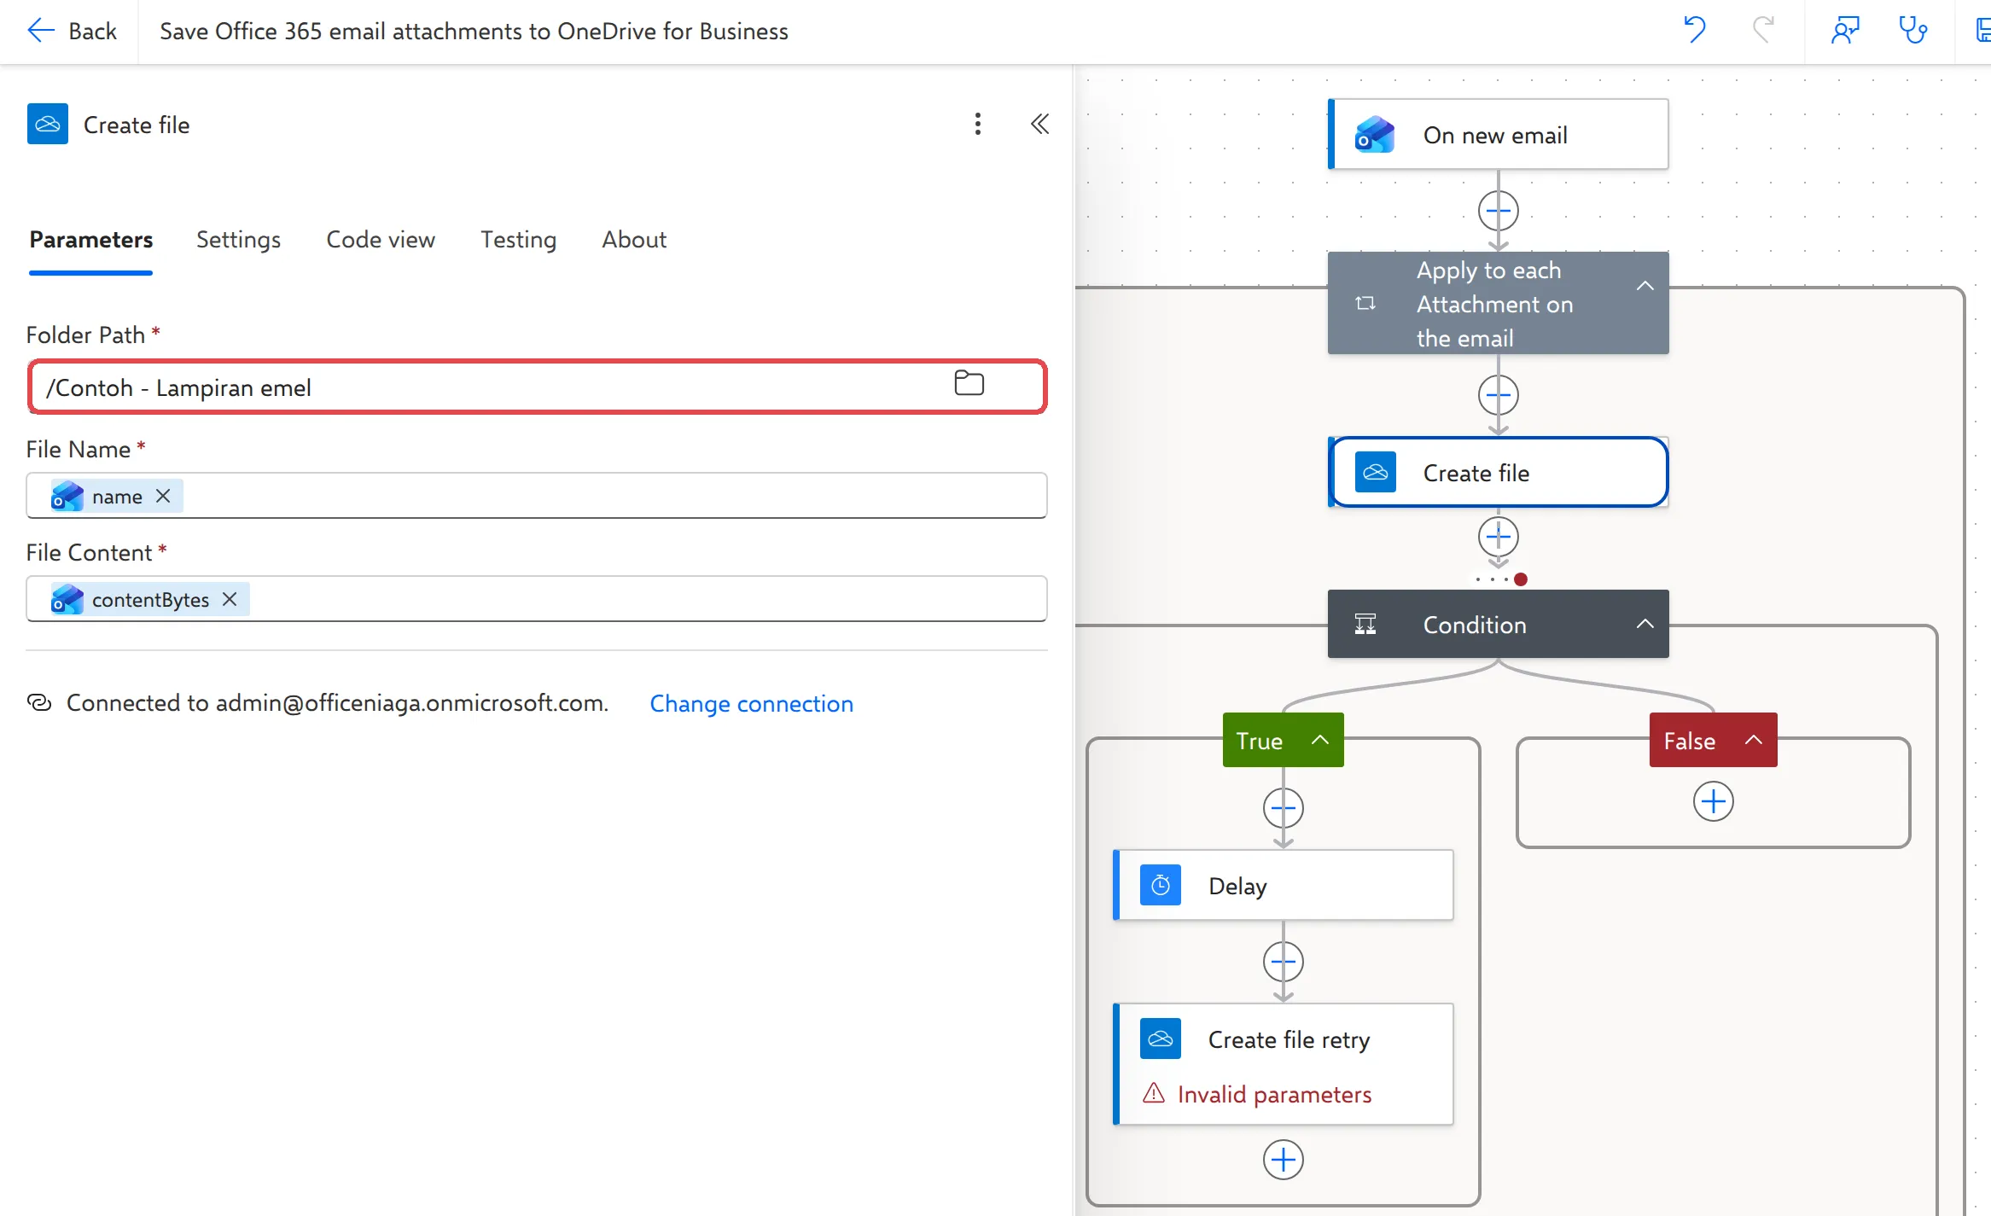Screen dimensions: 1991x1216
Task: Add a step after On new email
Action: tap(1499, 211)
